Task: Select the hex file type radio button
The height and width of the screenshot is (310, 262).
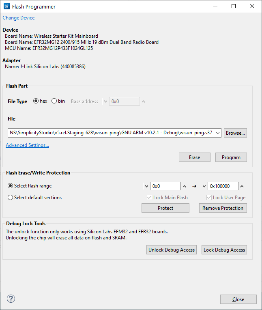Action: tap(36, 101)
